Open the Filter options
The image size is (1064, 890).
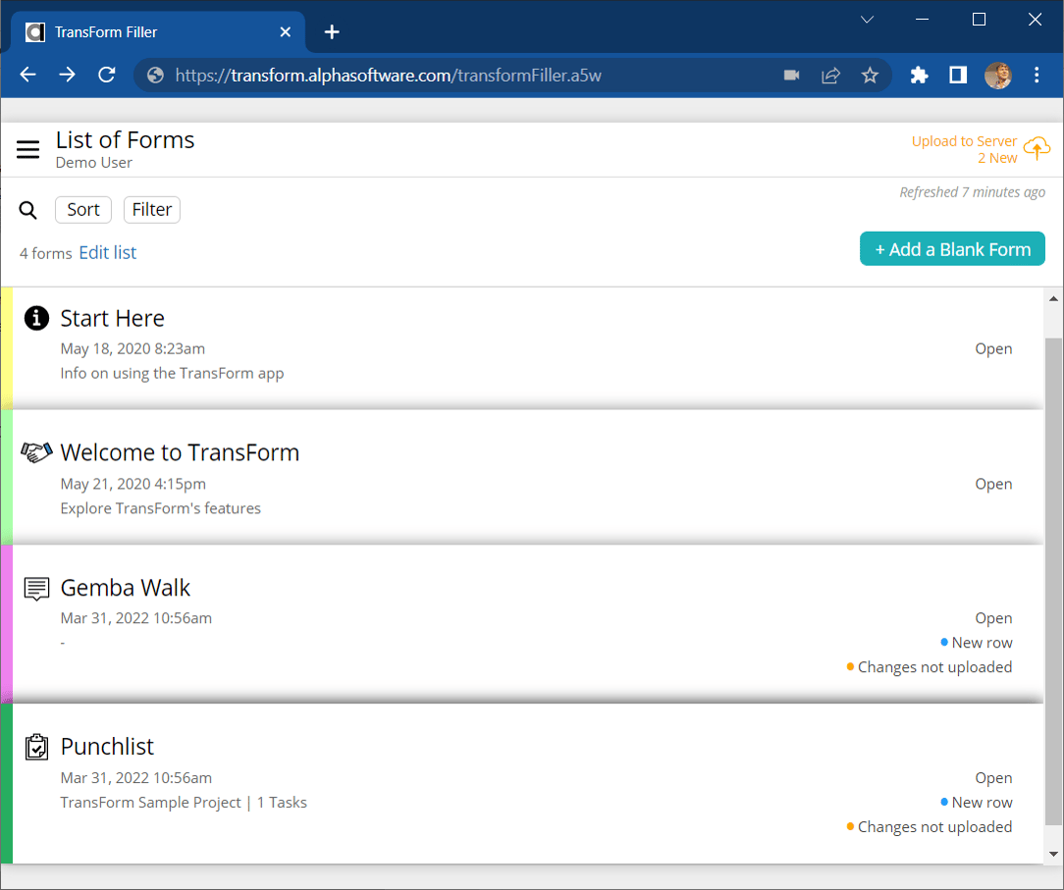(151, 209)
